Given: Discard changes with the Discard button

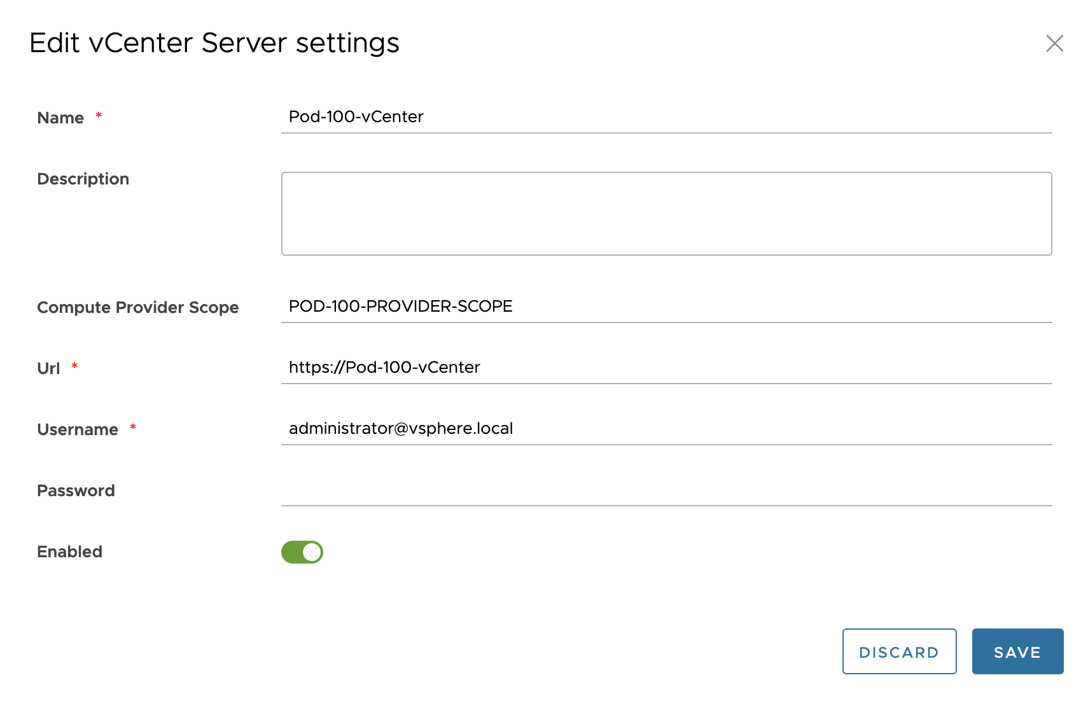Looking at the screenshot, I should (x=898, y=651).
